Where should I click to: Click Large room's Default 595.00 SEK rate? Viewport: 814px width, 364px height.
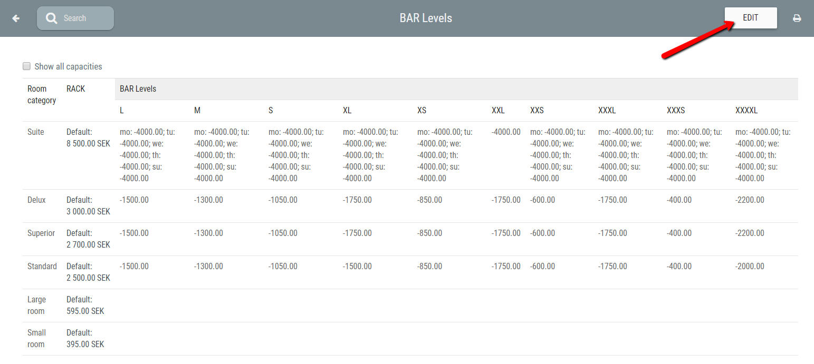pyautogui.click(x=85, y=305)
